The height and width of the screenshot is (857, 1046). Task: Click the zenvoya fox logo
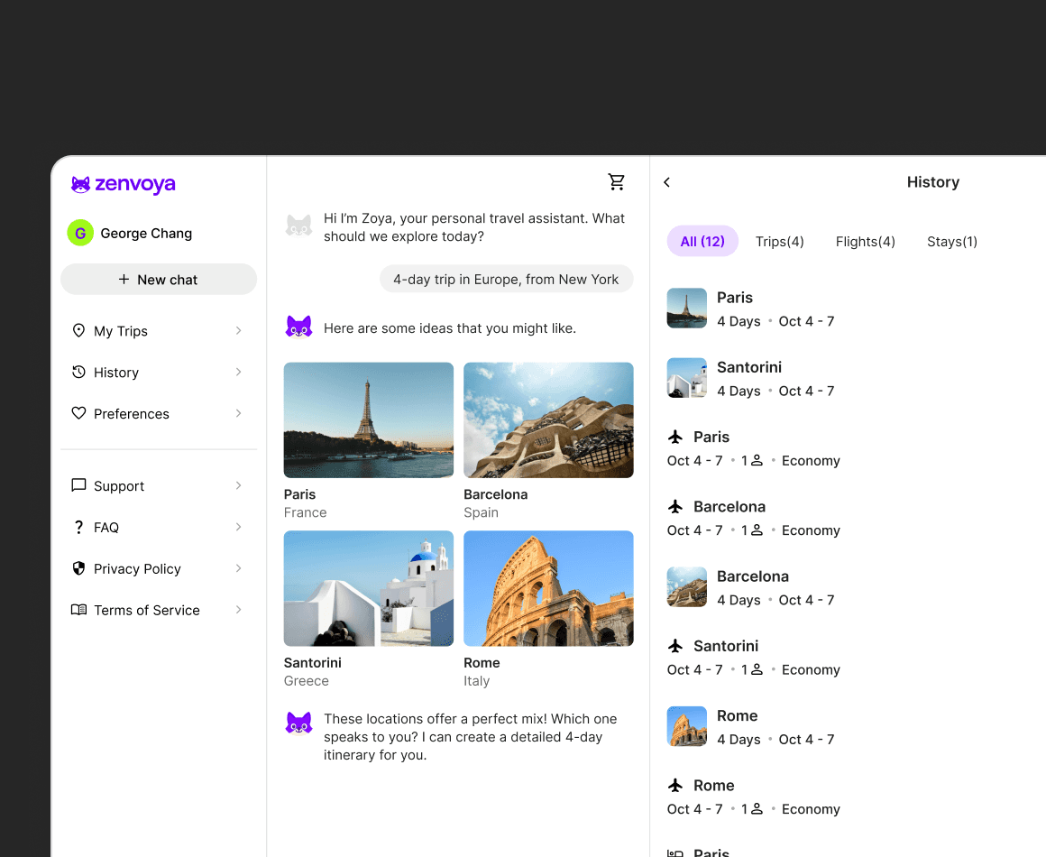(x=81, y=184)
